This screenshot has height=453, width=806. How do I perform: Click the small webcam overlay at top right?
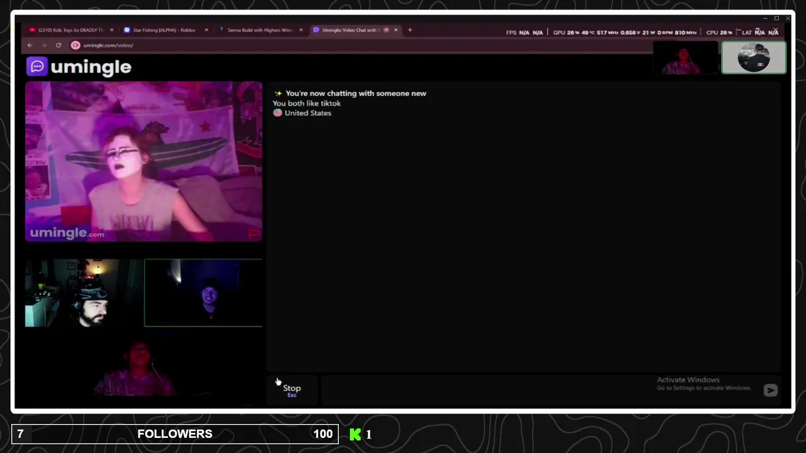point(686,58)
